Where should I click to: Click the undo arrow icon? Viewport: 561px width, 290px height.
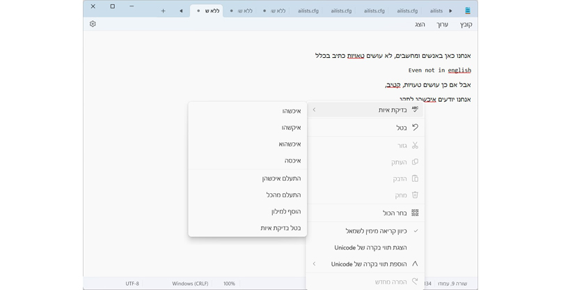pyautogui.click(x=415, y=128)
